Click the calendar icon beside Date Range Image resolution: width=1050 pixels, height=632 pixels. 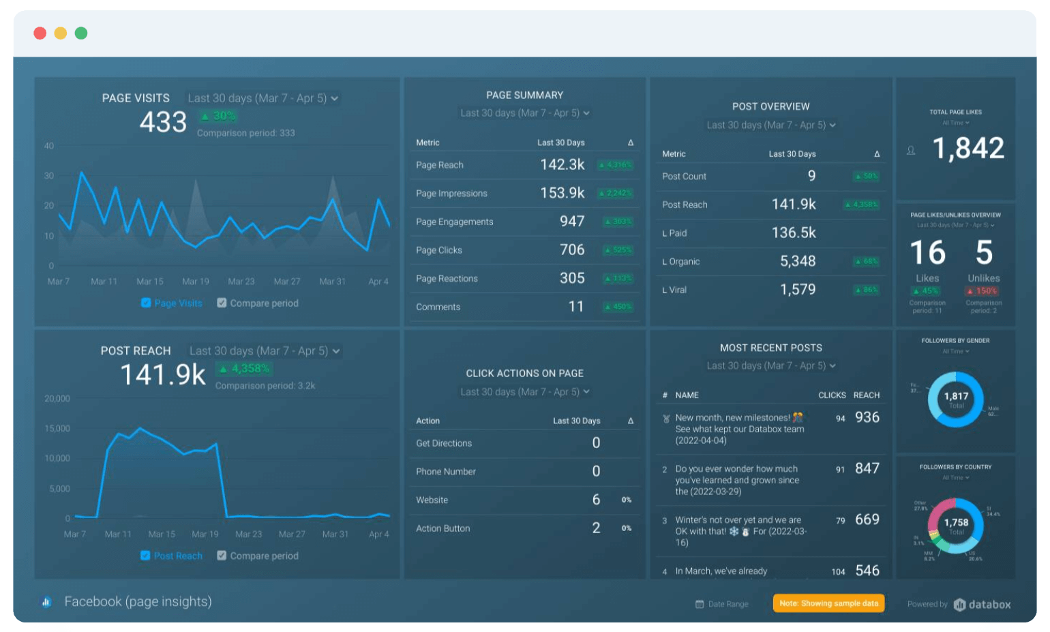(698, 604)
